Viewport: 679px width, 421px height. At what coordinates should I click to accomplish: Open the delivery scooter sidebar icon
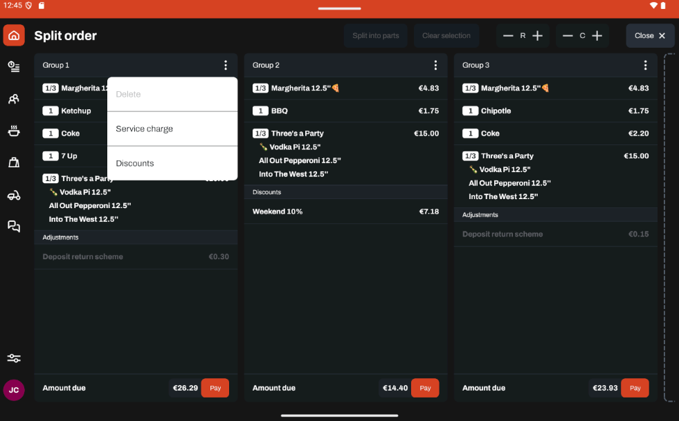point(14,196)
